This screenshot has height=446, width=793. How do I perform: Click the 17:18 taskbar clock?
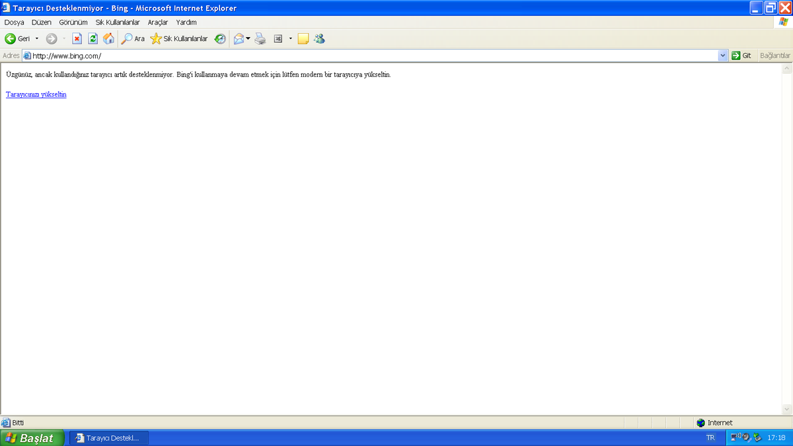(776, 438)
